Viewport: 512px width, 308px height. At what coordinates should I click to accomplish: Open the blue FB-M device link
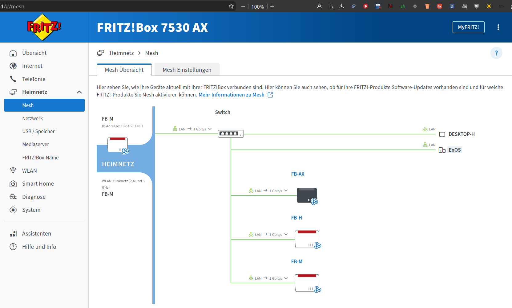point(297,261)
